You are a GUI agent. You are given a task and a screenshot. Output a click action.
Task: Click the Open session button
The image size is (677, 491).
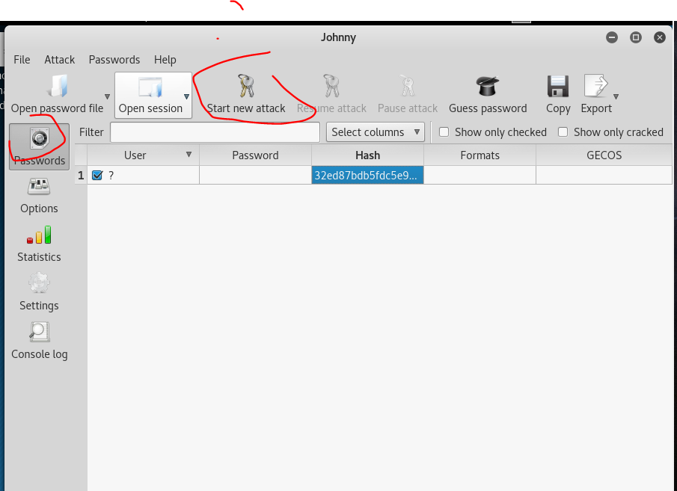point(150,95)
